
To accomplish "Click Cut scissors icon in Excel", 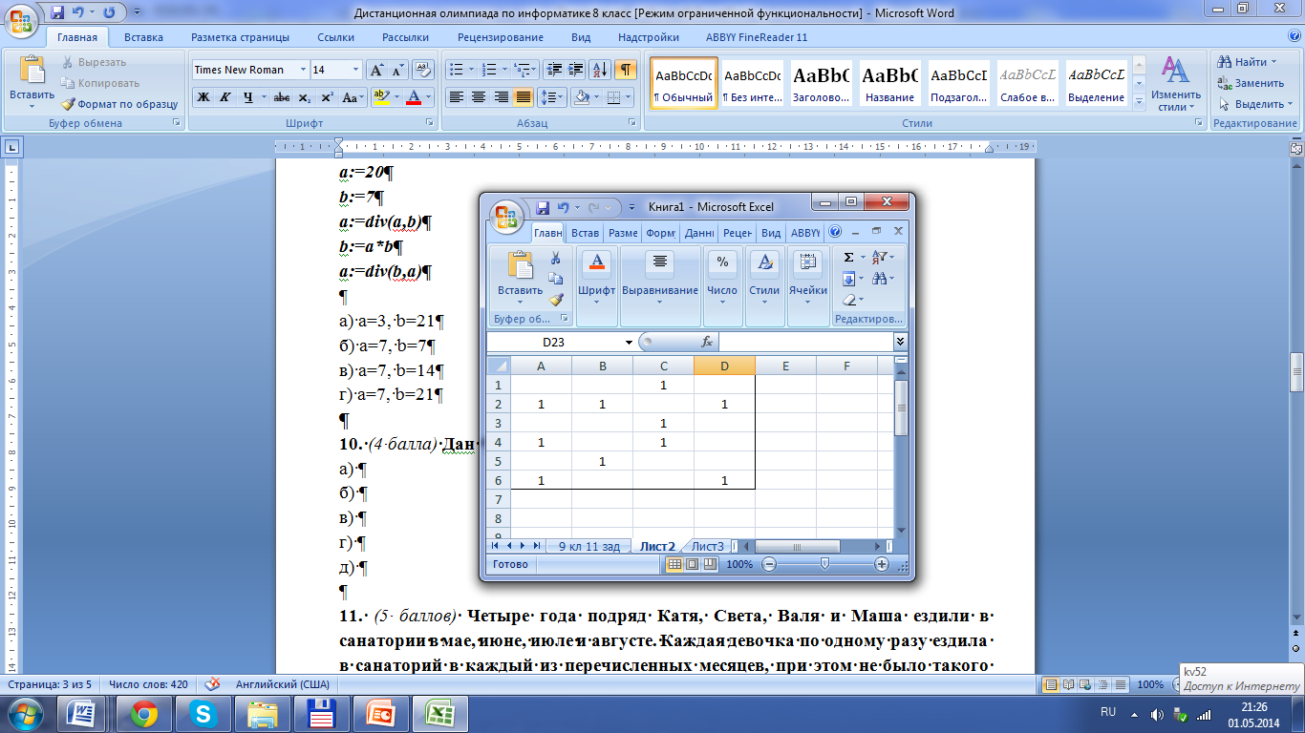I will [555, 259].
